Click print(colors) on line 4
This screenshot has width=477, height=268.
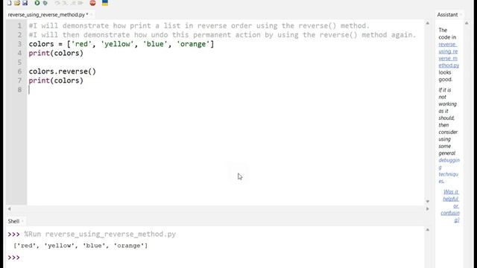pyautogui.click(x=56, y=53)
